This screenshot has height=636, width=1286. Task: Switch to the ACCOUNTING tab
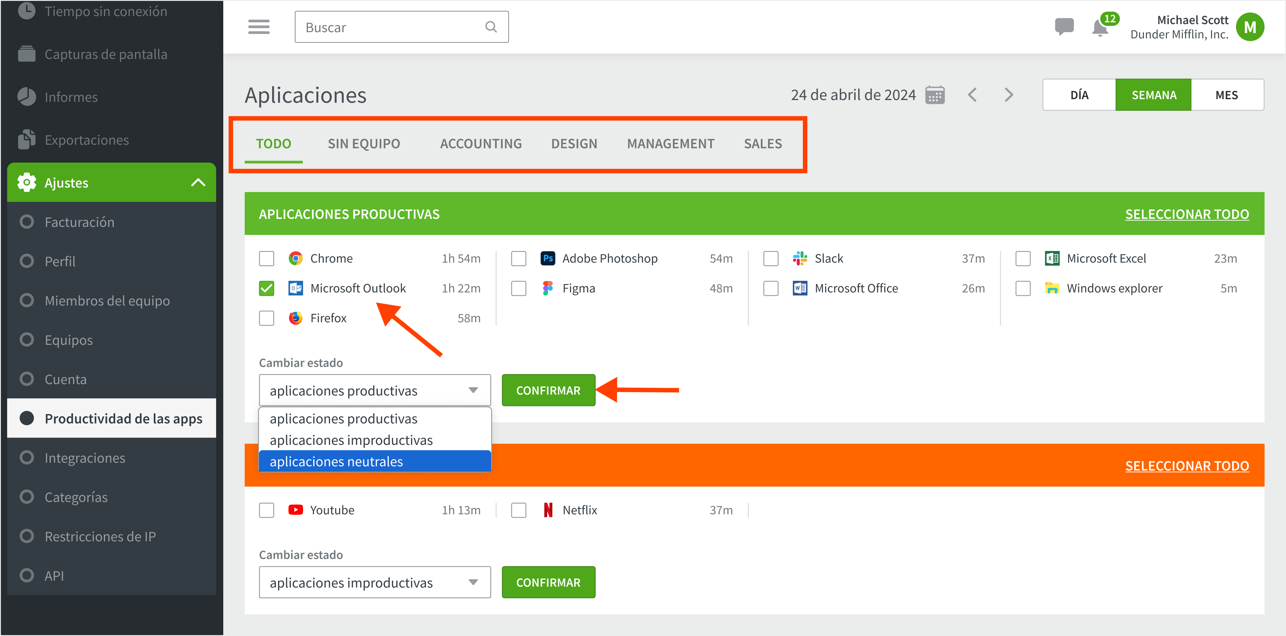[x=481, y=144]
